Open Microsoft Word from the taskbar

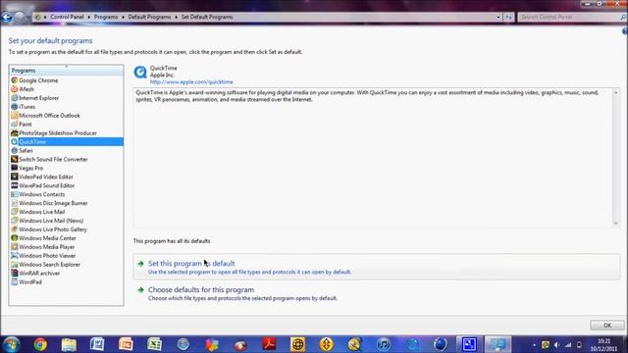(97, 344)
